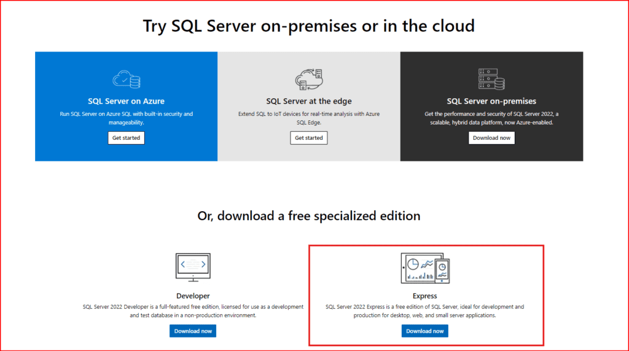The height and width of the screenshot is (351, 629).
Task: Click the SQL Server at the edge icon
Action: (308, 79)
